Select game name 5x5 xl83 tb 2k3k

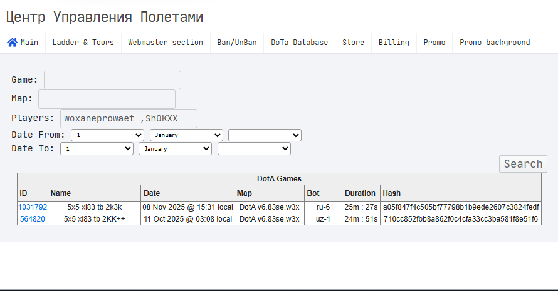(x=94, y=207)
